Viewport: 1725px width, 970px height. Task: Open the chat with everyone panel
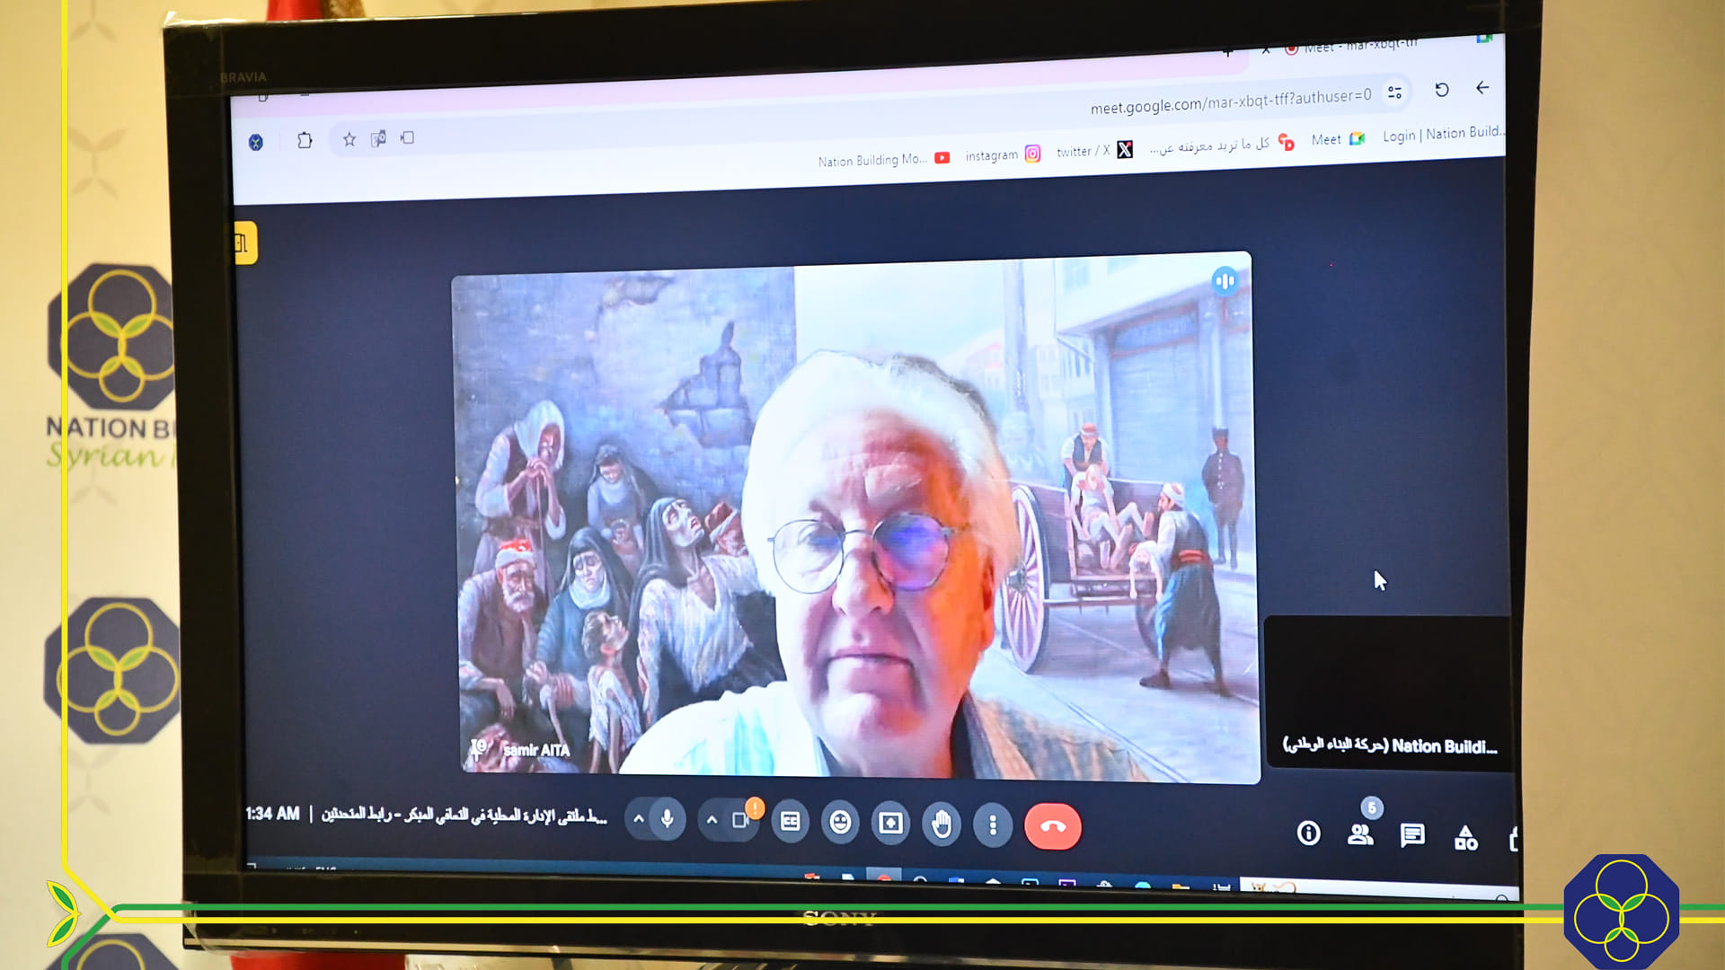1412,836
